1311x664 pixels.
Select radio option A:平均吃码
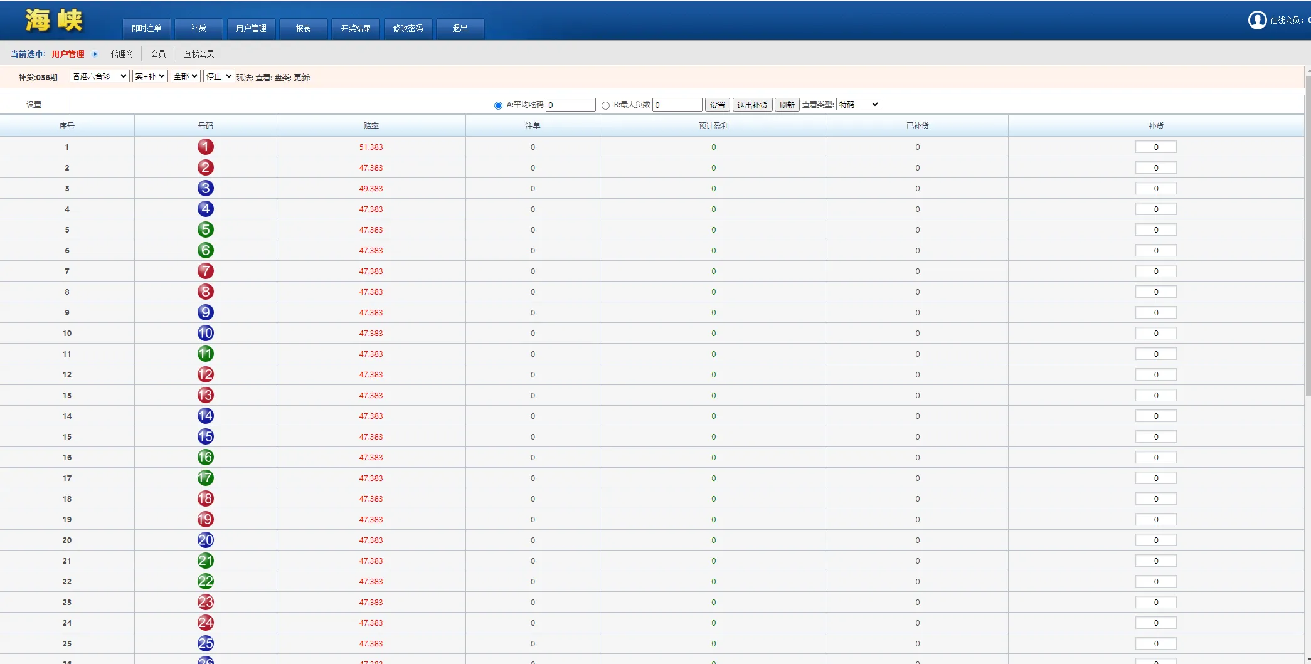497,105
